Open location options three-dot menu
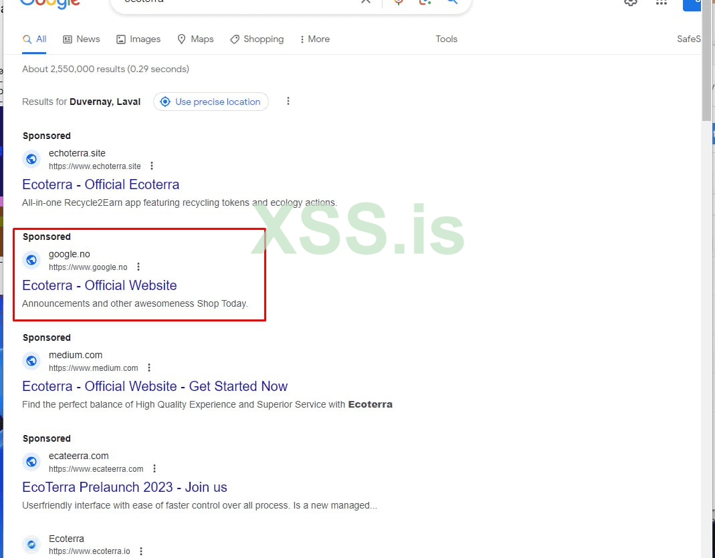Screen dimensions: 715x558 click(288, 101)
